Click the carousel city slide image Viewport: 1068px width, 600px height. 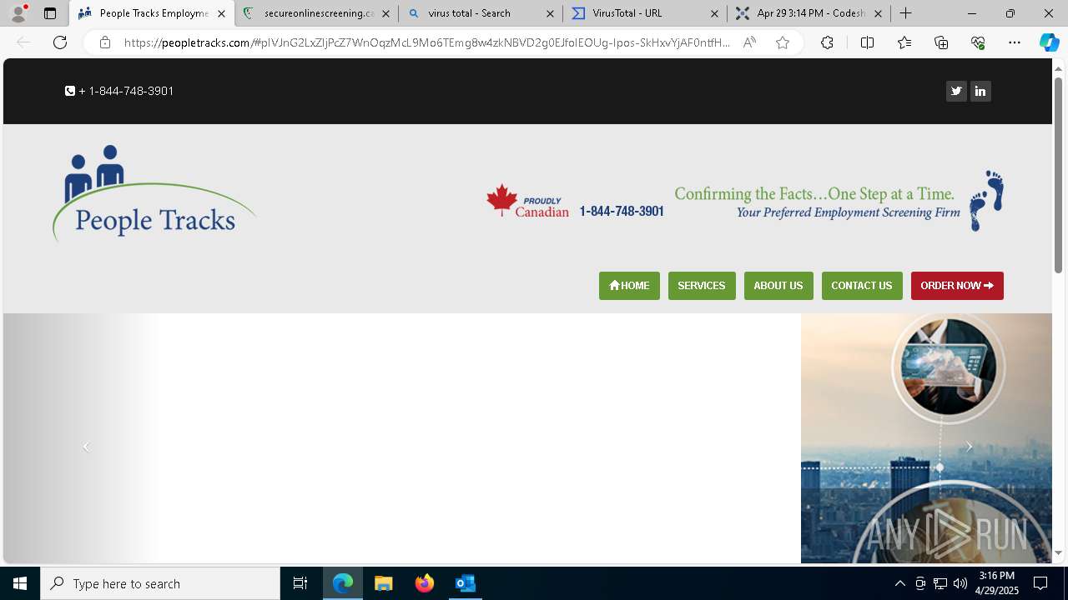tap(926, 438)
